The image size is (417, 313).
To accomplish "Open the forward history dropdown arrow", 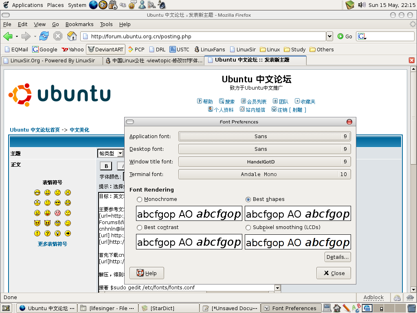I will [x=35, y=36].
